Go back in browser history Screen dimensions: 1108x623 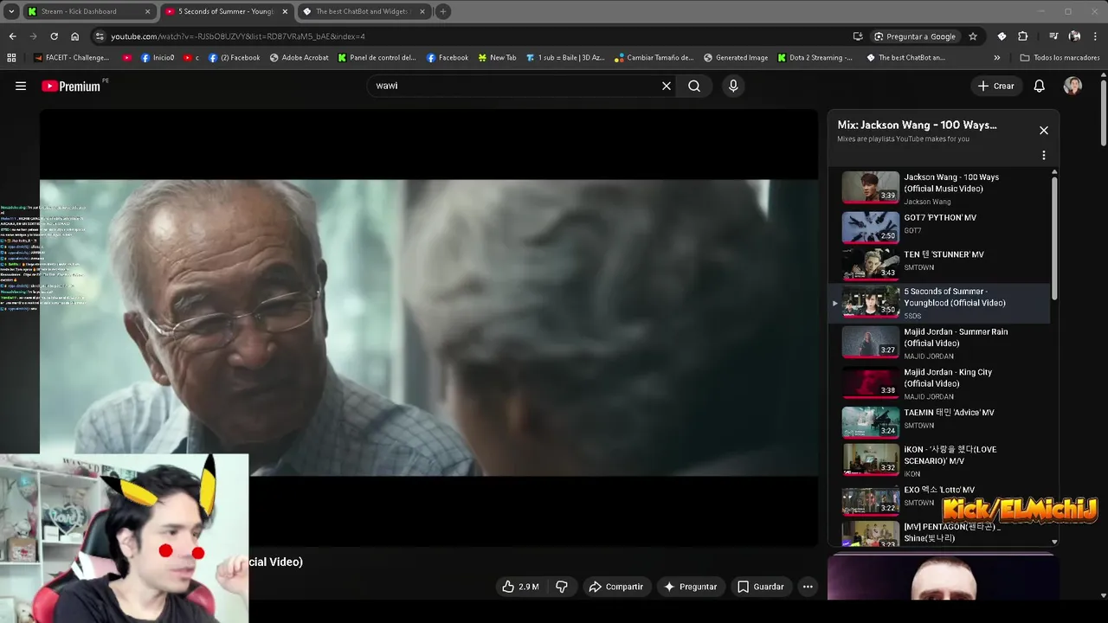12,36
